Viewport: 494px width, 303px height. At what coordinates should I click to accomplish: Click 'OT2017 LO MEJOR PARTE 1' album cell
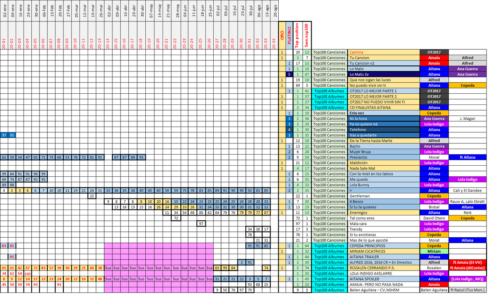(383, 91)
